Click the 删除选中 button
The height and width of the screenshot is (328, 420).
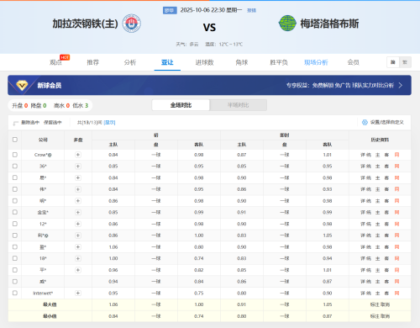point(30,122)
